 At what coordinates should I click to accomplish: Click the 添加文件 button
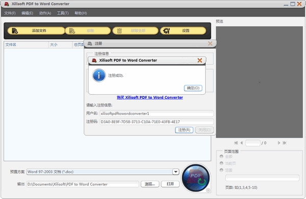(x=36, y=31)
